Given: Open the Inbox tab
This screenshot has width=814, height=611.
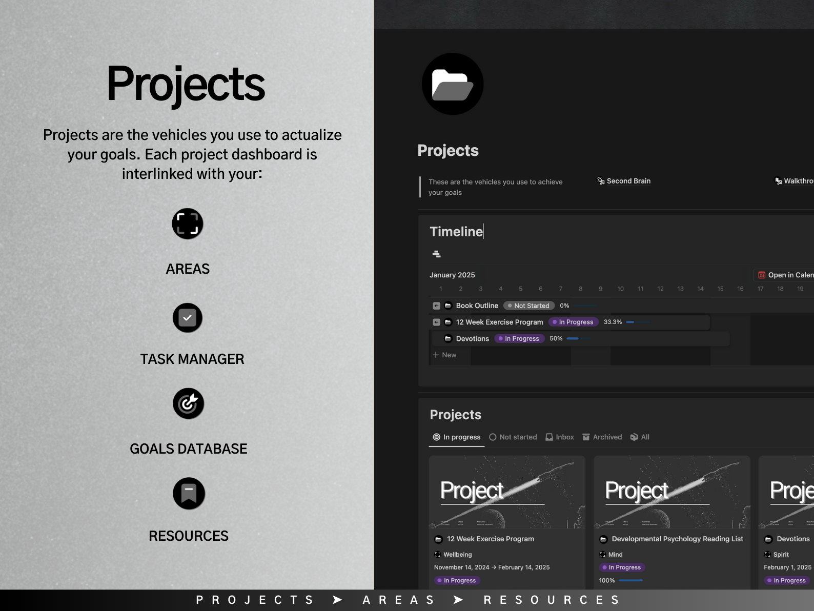Looking at the screenshot, I should 560,437.
